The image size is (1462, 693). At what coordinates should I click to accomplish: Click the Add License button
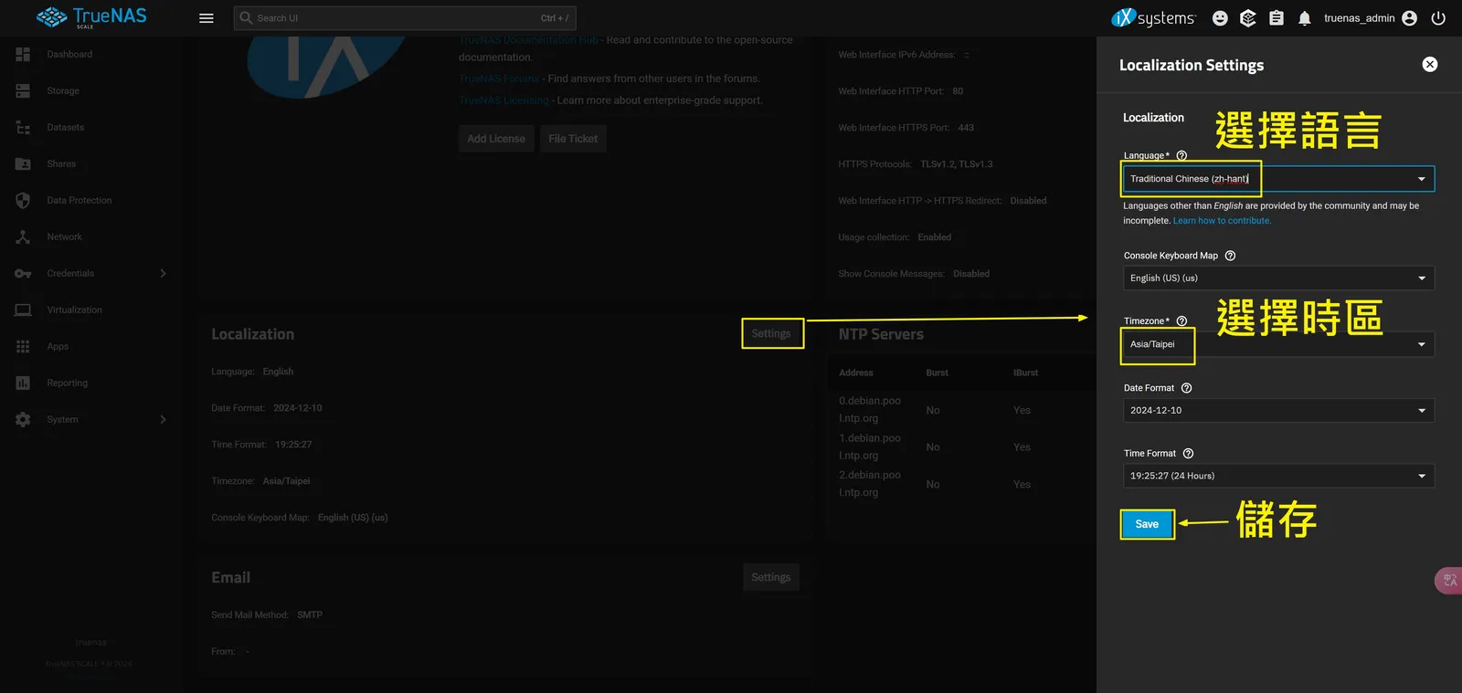click(x=496, y=139)
